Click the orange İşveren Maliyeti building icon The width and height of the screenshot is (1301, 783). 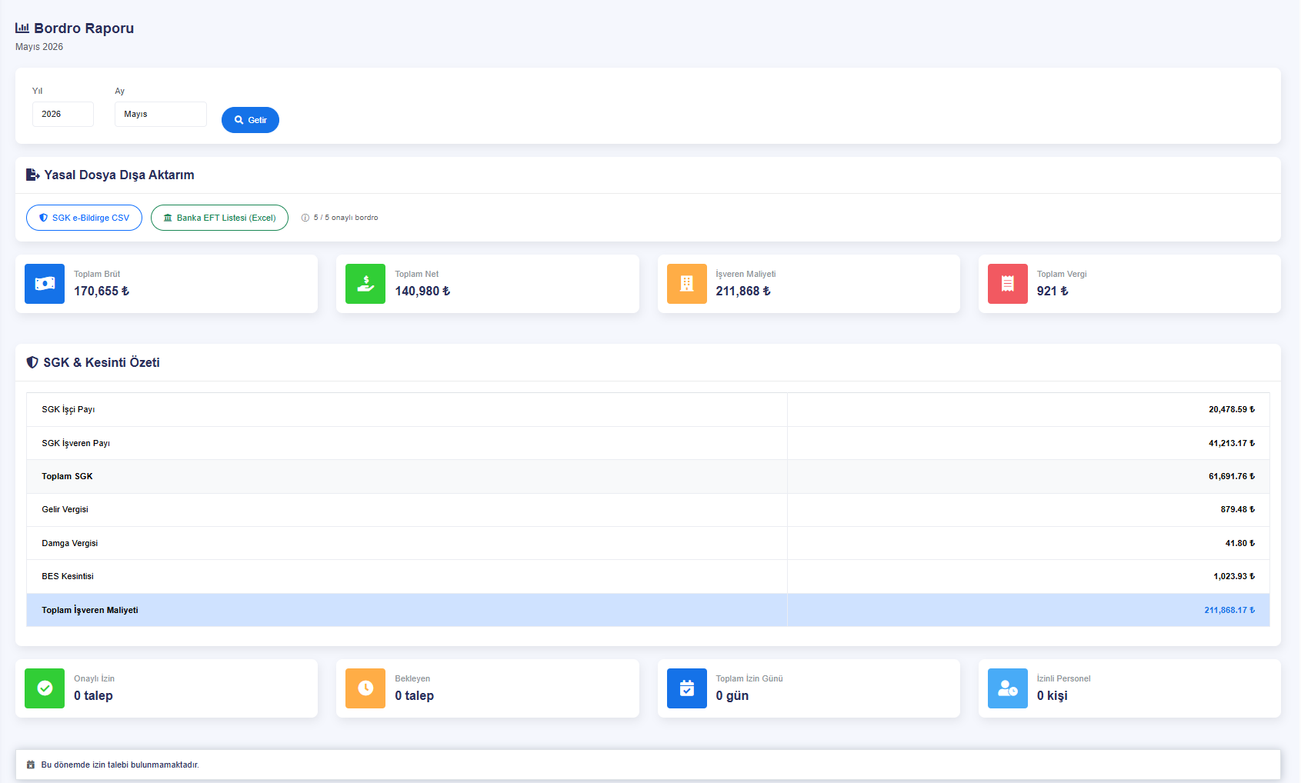coord(687,284)
